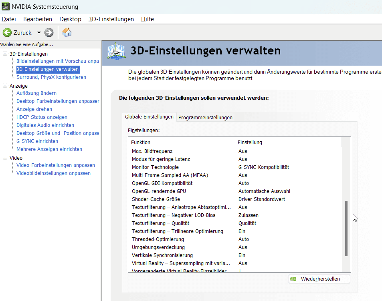Open the Desktop menu
The image size is (382, 301).
click(x=71, y=19)
